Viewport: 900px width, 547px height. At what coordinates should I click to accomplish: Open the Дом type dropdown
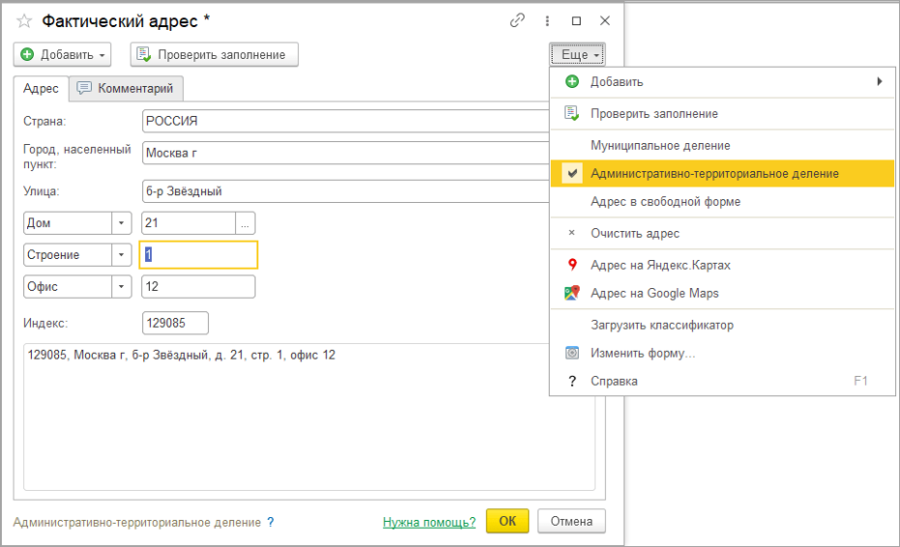click(121, 223)
